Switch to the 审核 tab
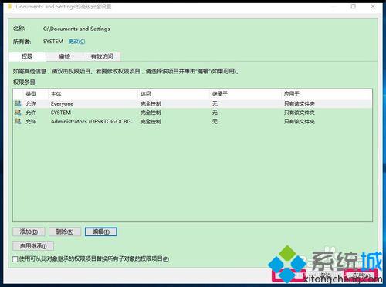Image resolution: width=386 pixels, height=287 pixels. pyautogui.click(x=64, y=56)
